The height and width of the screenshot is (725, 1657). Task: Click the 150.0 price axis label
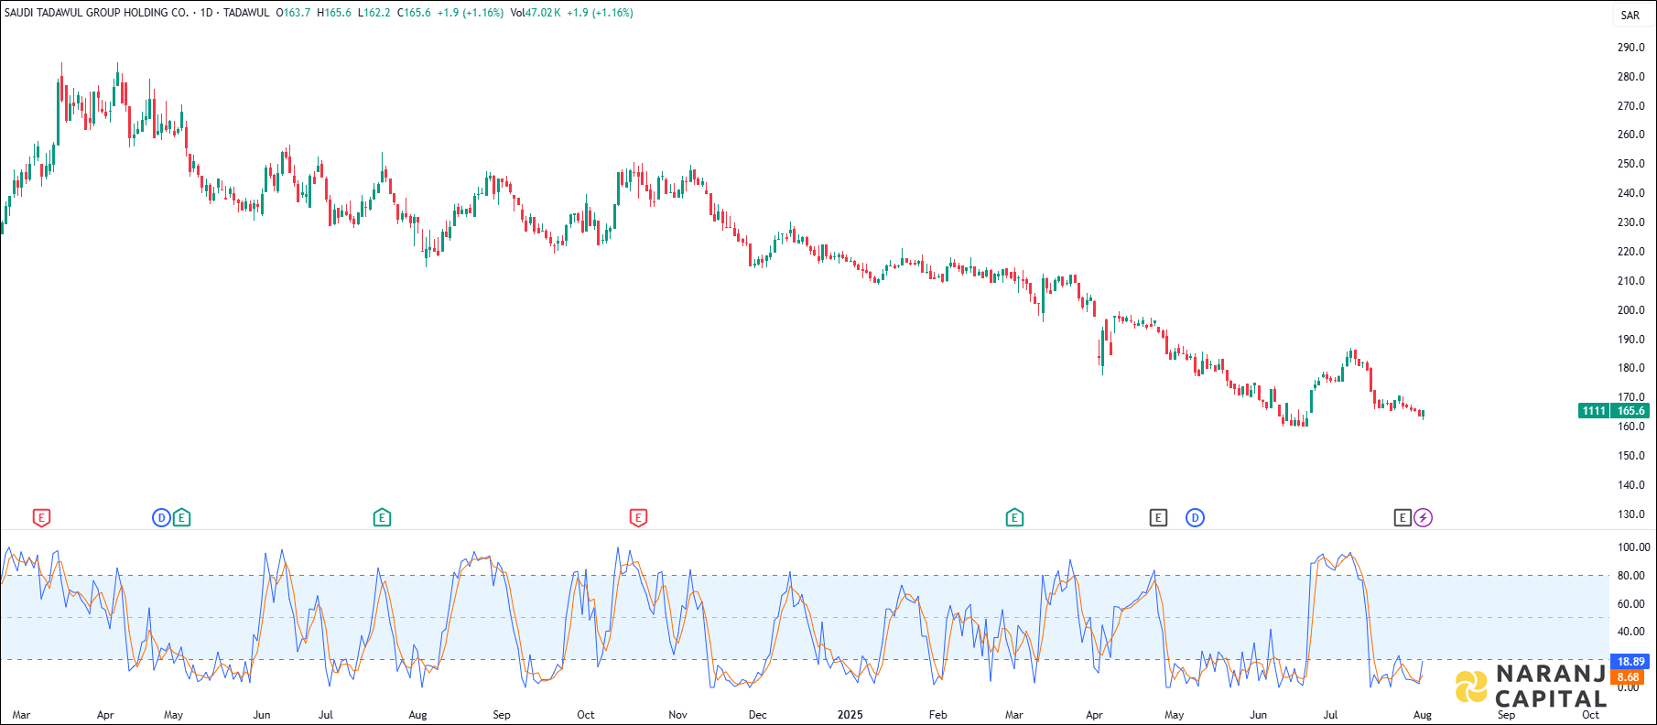point(1630,456)
